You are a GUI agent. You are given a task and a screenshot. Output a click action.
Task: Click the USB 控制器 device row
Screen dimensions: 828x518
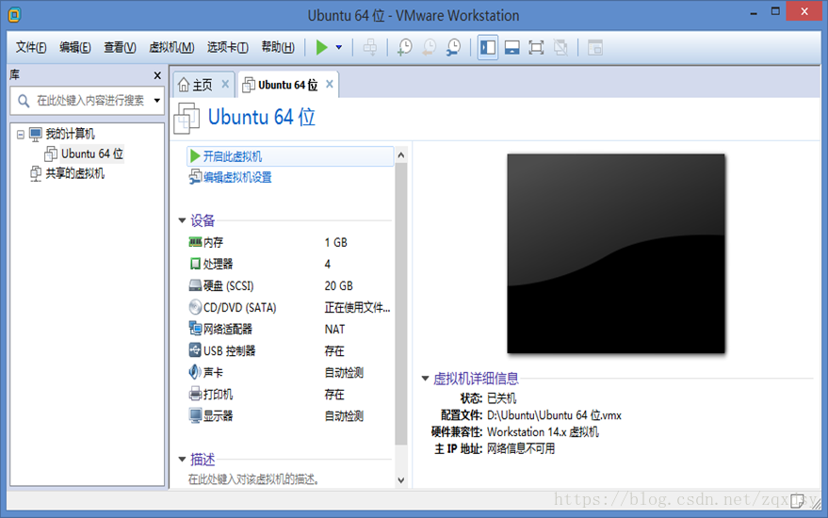(289, 350)
